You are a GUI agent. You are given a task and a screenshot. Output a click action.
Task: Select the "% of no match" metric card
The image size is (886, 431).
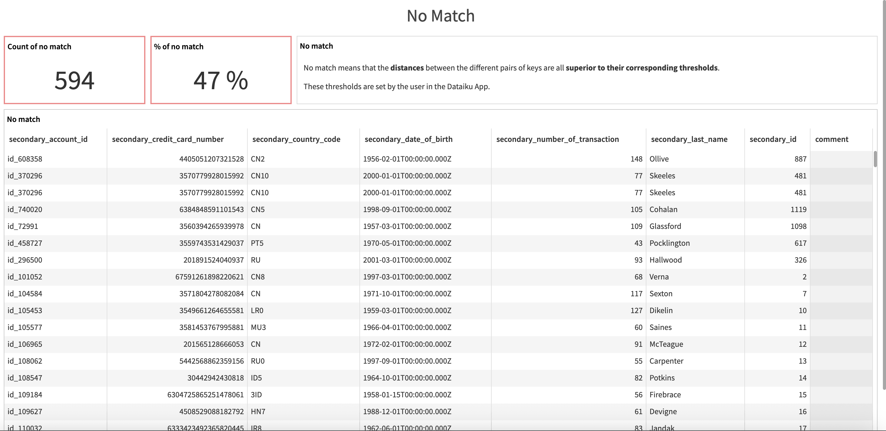coord(221,70)
